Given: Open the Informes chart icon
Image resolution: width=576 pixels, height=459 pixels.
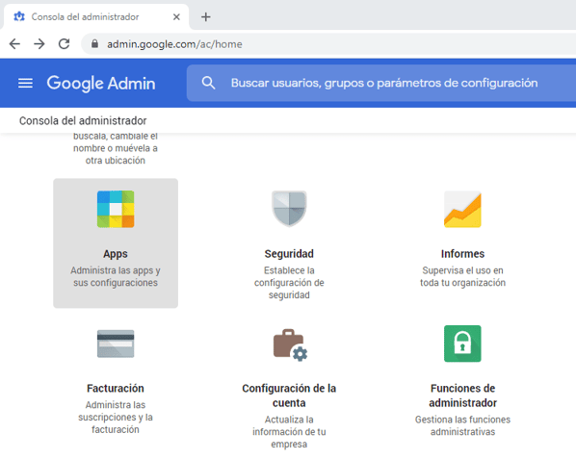Looking at the screenshot, I should coord(462,209).
